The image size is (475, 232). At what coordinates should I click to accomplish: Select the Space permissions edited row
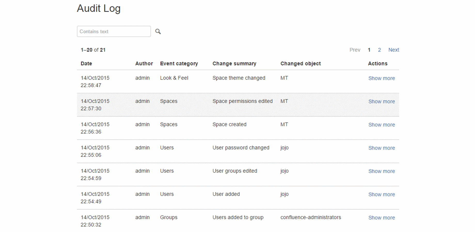[x=242, y=101]
